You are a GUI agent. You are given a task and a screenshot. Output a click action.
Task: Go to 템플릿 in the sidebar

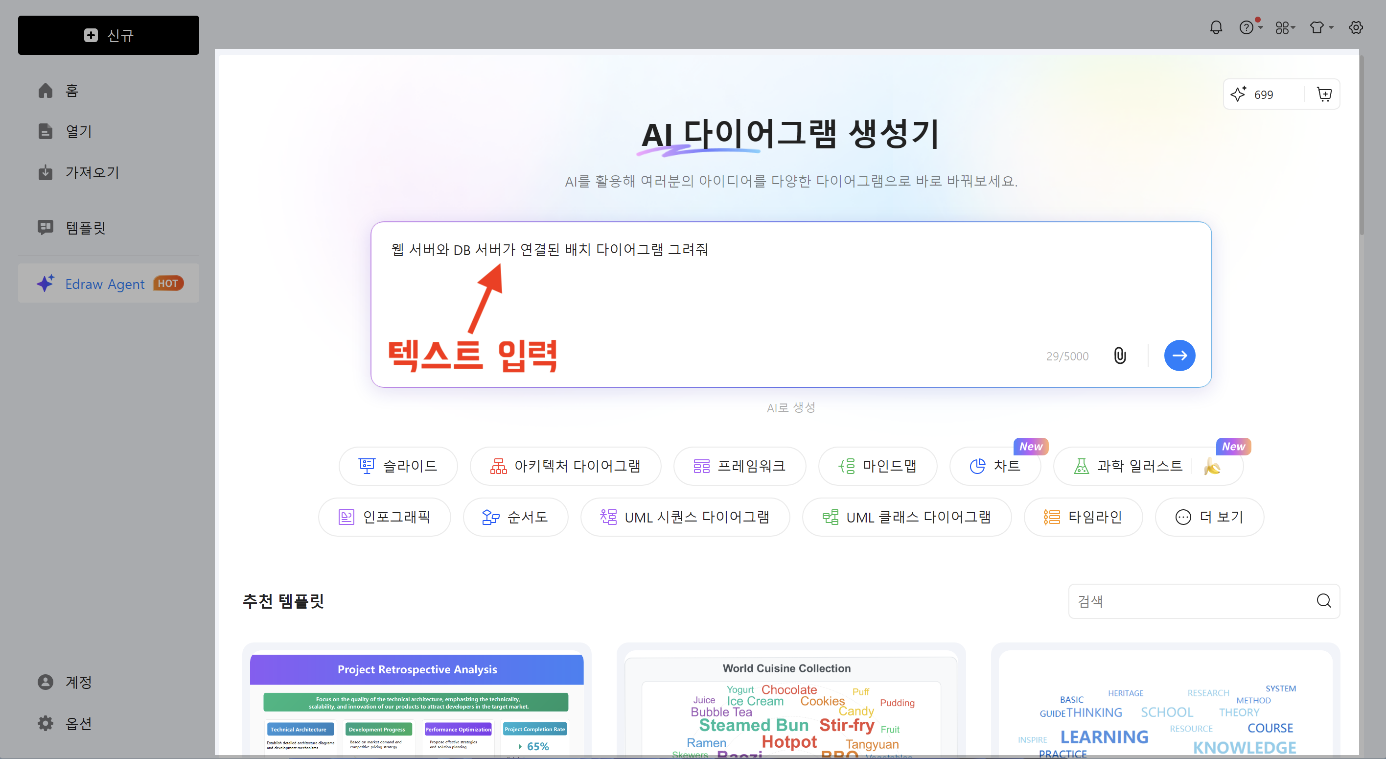click(85, 228)
